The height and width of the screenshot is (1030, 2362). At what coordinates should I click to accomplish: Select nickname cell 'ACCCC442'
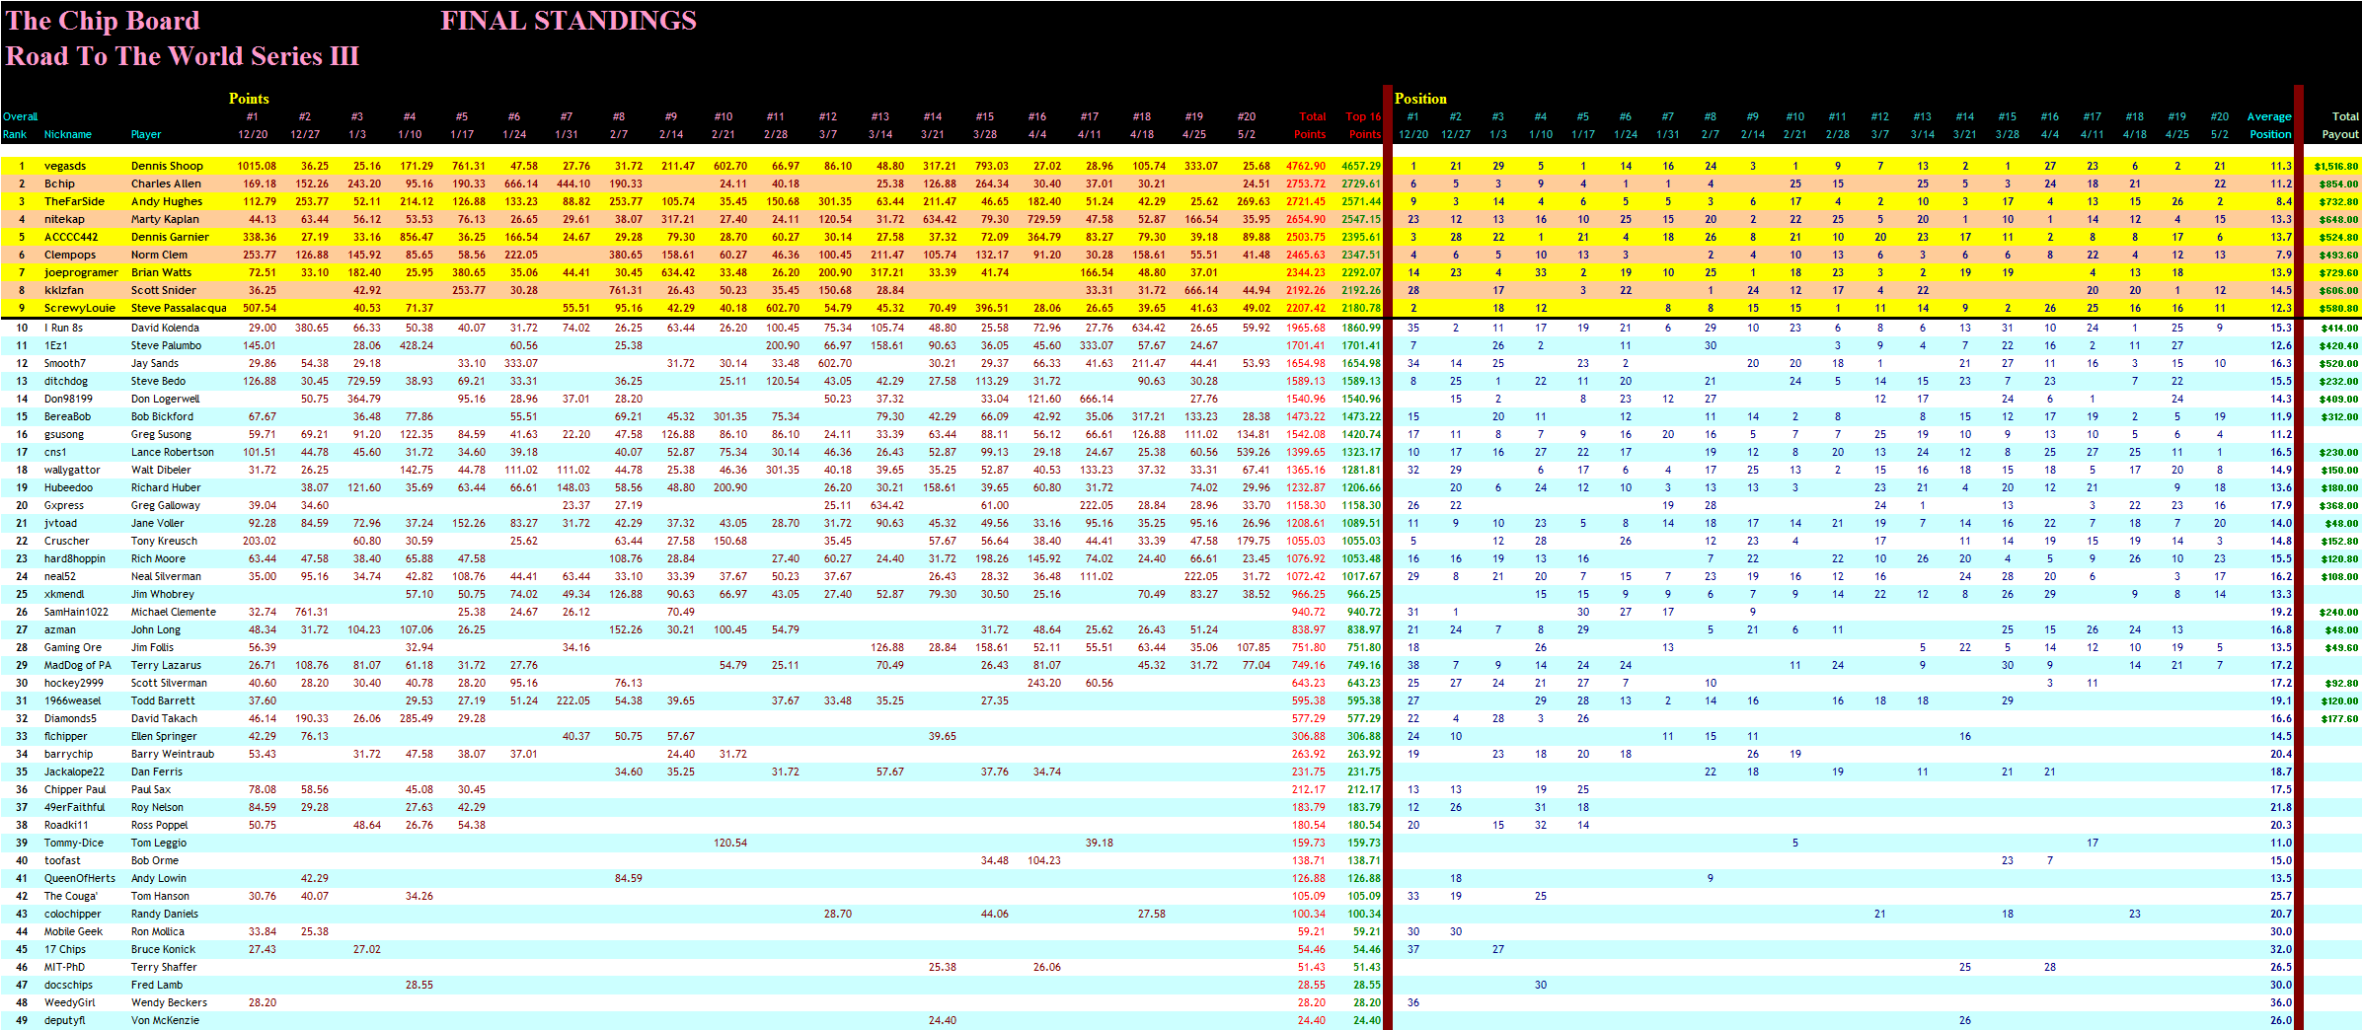coord(71,238)
